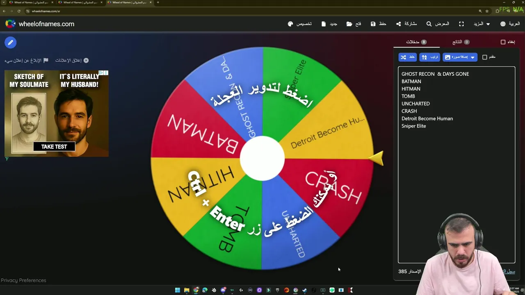Open Steam from taskbar
525x295 pixels.
(x=305, y=290)
